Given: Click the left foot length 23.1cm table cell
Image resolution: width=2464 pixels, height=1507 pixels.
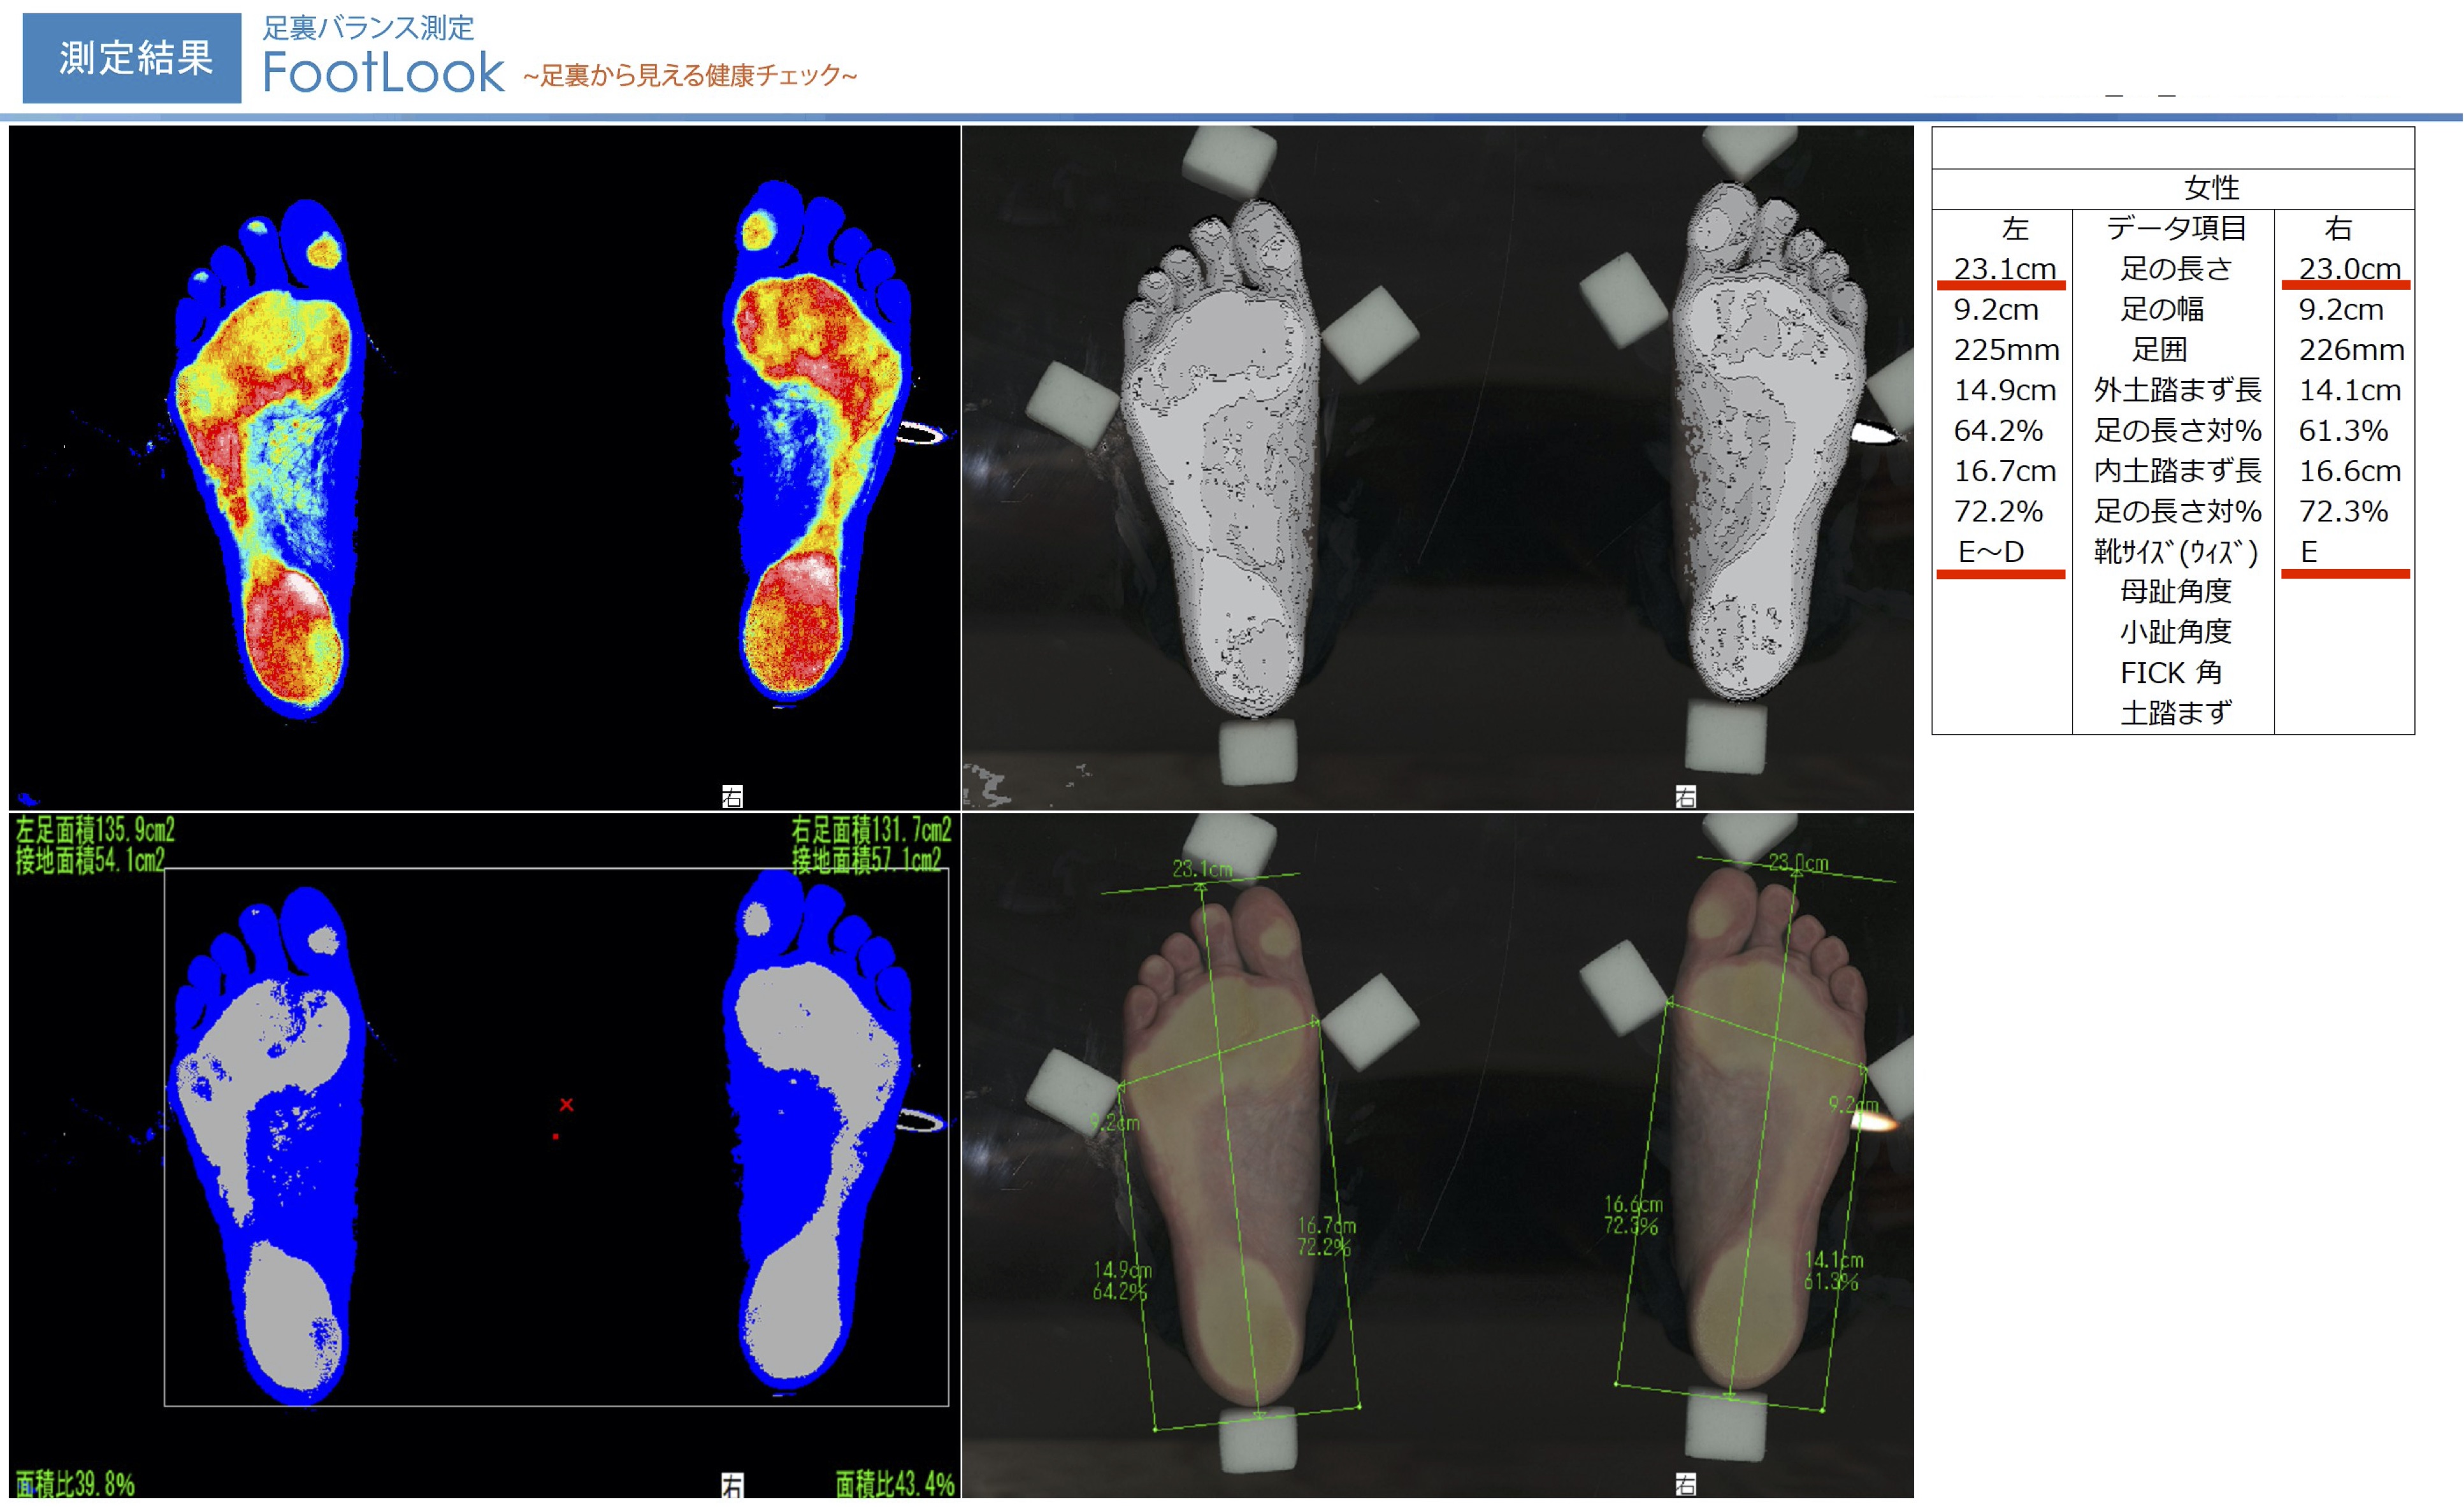Looking at the screenshot, I should click(x=2004, y=269).
